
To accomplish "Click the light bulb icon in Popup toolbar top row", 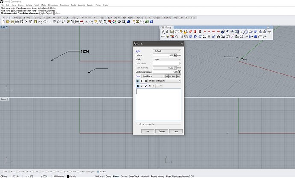I will tap(163, 32).
